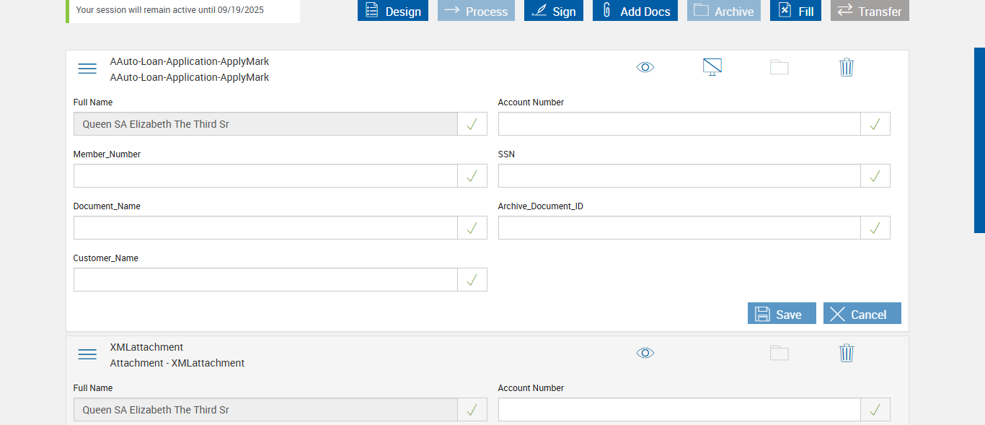Viewport: 985px width, 425px height.
Task: Select the Sign toolbar button
Action: (x=554, y=11)
